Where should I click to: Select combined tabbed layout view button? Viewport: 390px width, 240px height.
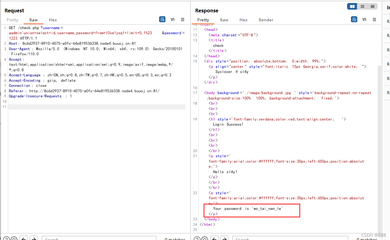[373, 6]
